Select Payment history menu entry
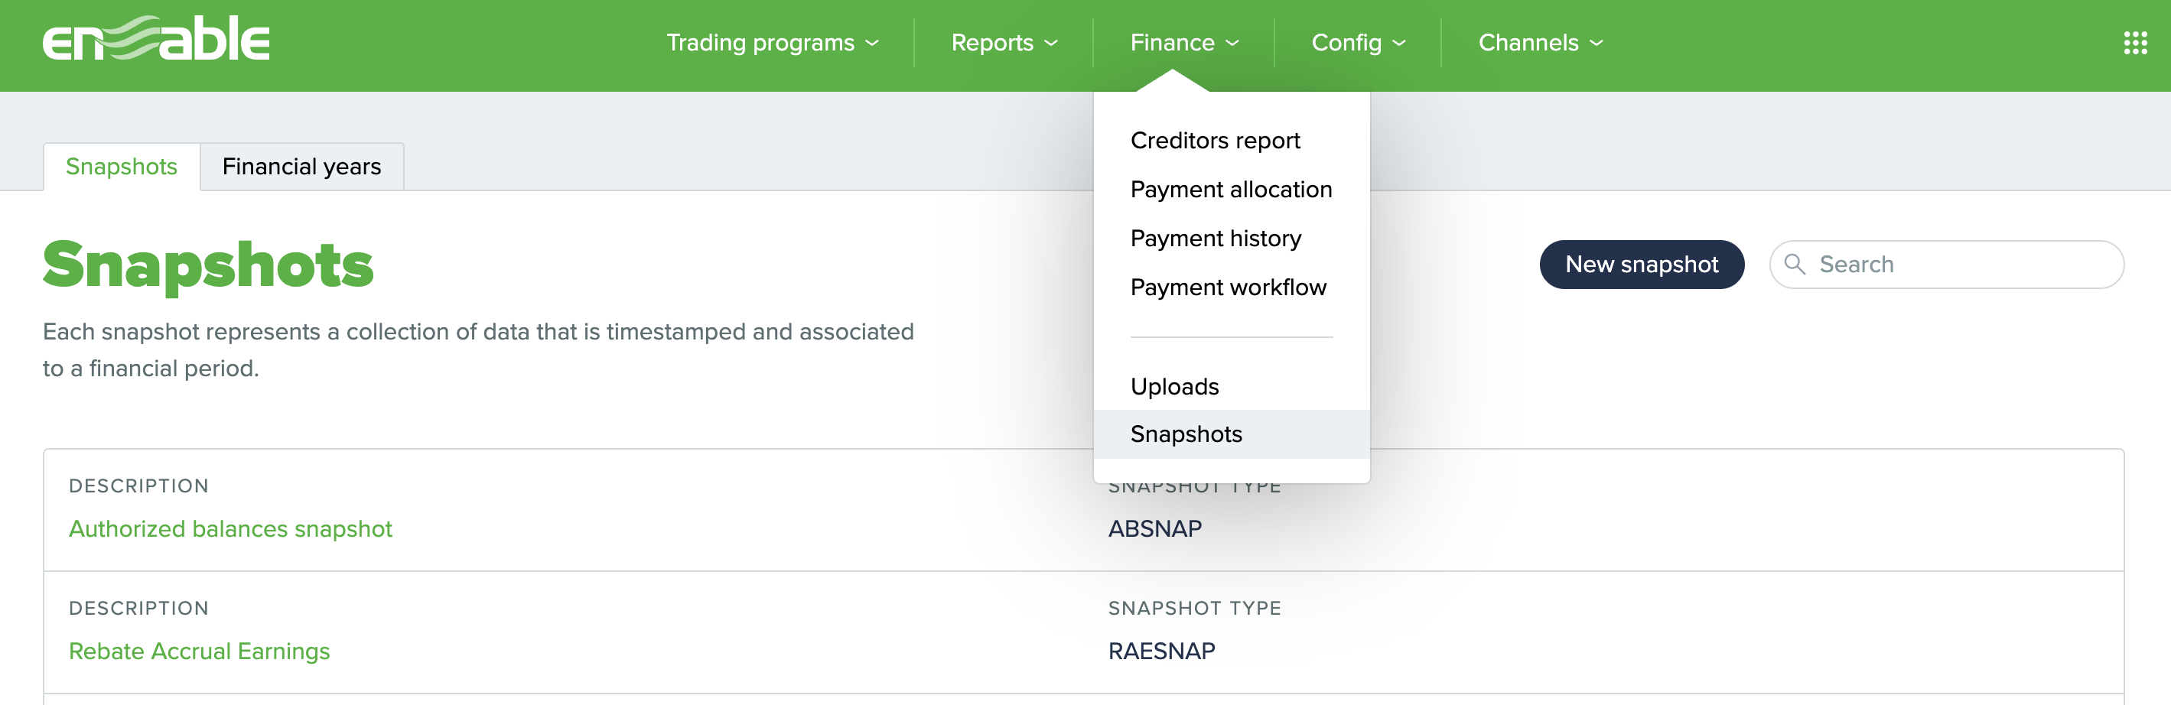 (x=1216, y=238)
